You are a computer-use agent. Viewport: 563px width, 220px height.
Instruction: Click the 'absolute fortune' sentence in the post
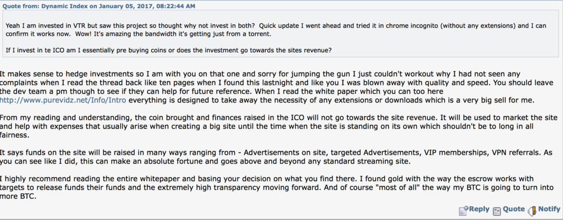tap(205, 161)
